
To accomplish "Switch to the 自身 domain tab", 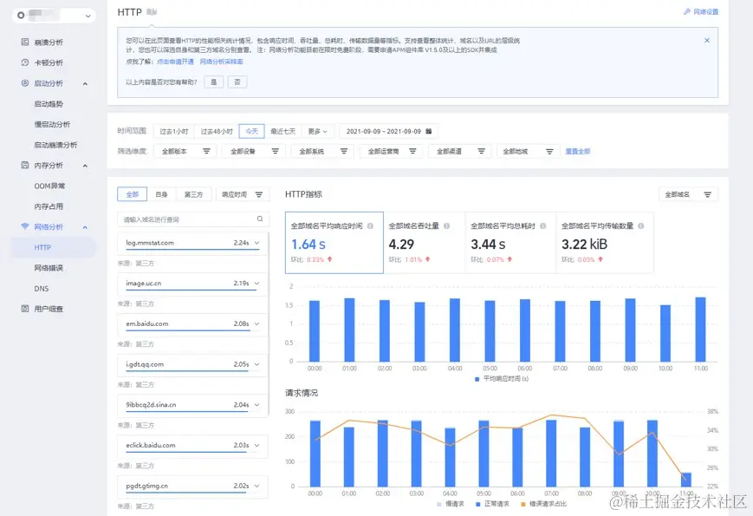I will tap(162, 194).
